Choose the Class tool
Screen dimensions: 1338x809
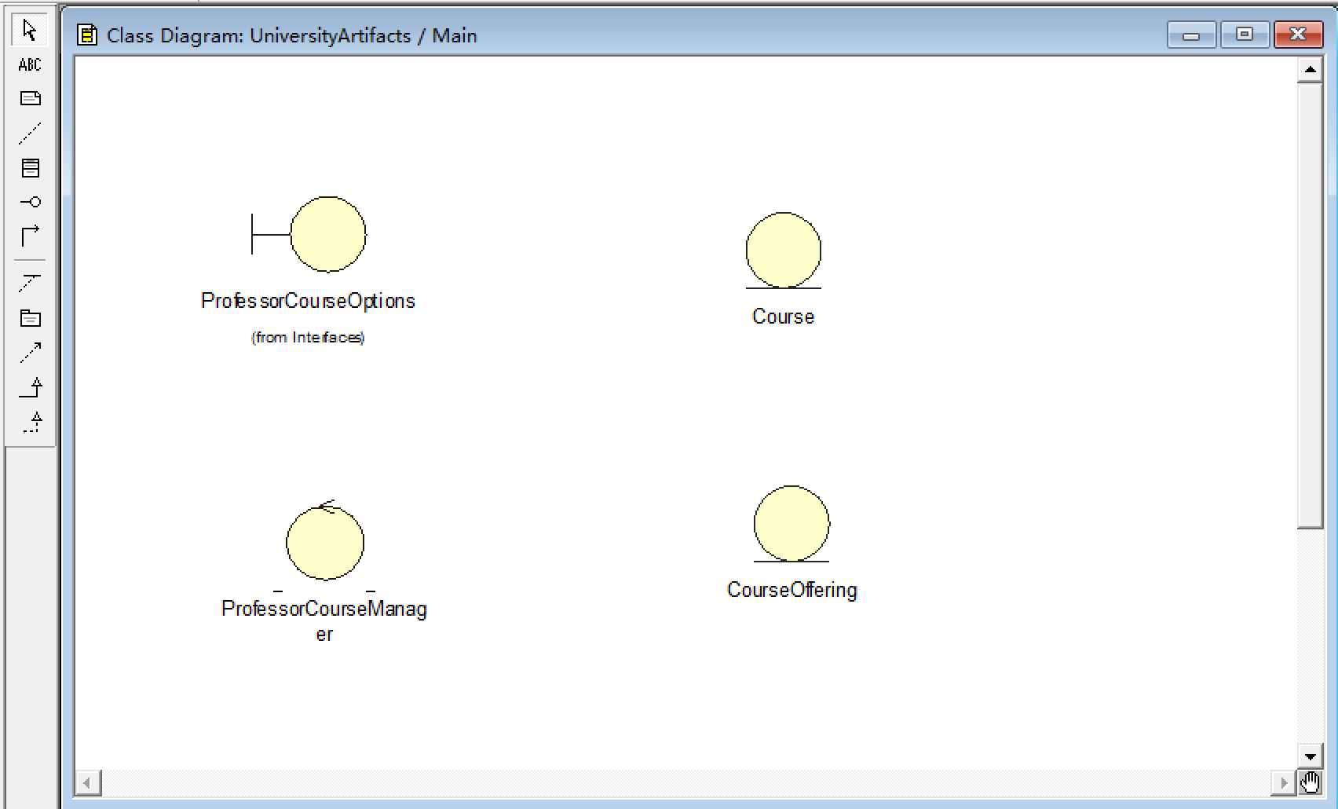click(30, 168)
